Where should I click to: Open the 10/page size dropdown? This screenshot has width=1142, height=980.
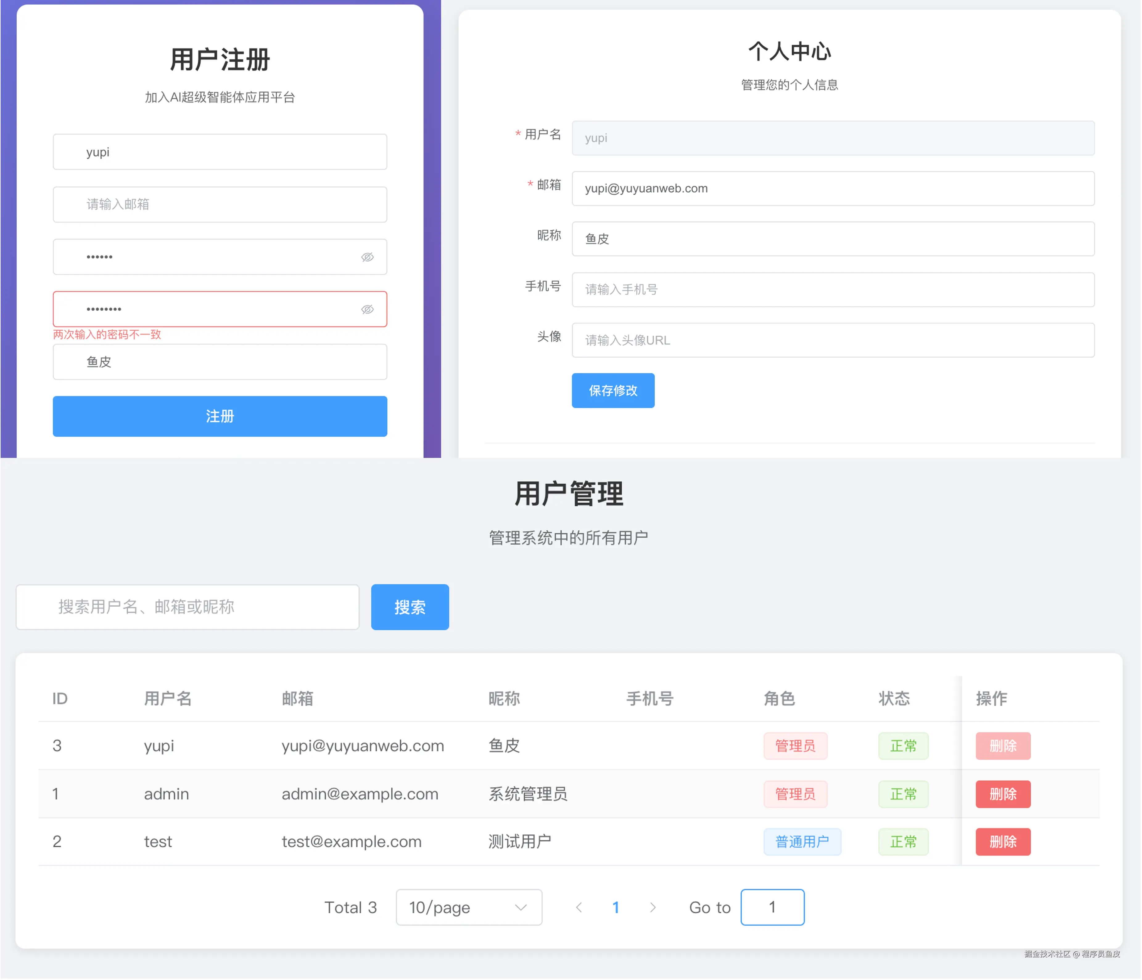click(x=468, y=907)
